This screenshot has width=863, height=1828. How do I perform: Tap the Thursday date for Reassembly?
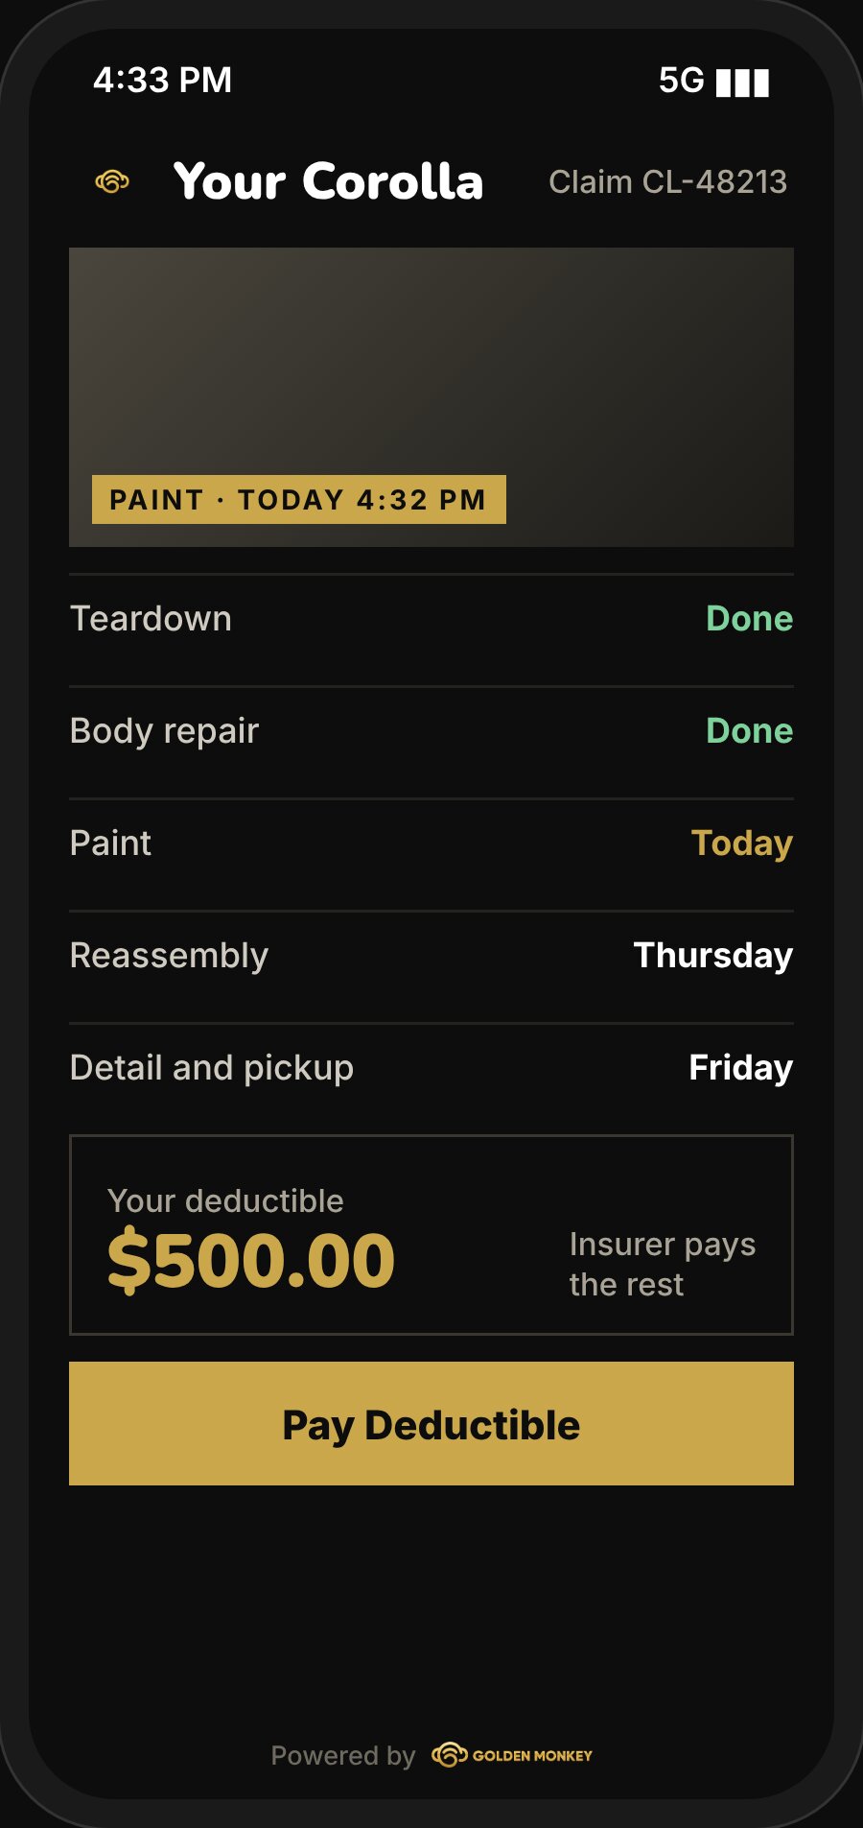[713, 956]
